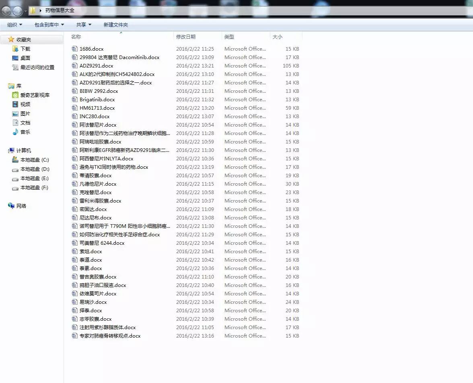The image size is (473, 383).
Task: Select file 蒂清胶囊.docx
Action: (x=96, y=175)
